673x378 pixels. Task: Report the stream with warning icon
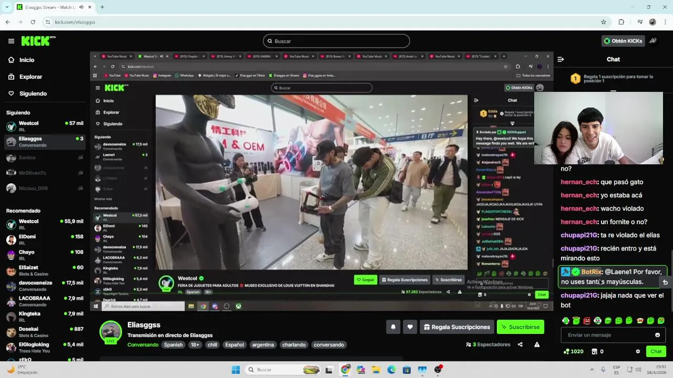(537, 344)
